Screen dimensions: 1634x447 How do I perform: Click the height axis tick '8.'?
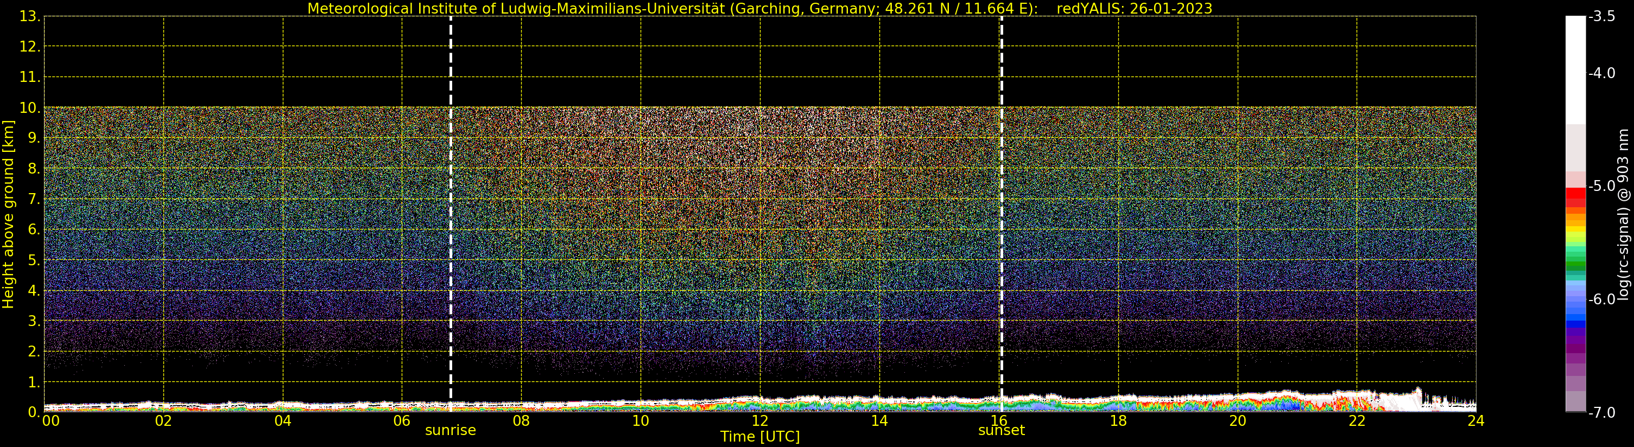34,169
